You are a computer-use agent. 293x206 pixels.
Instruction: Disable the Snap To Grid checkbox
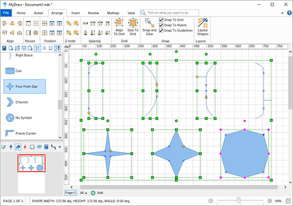[x=162, y=19]
